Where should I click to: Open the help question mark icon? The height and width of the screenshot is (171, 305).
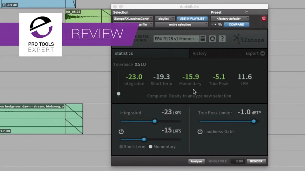(x=222, y=39)
